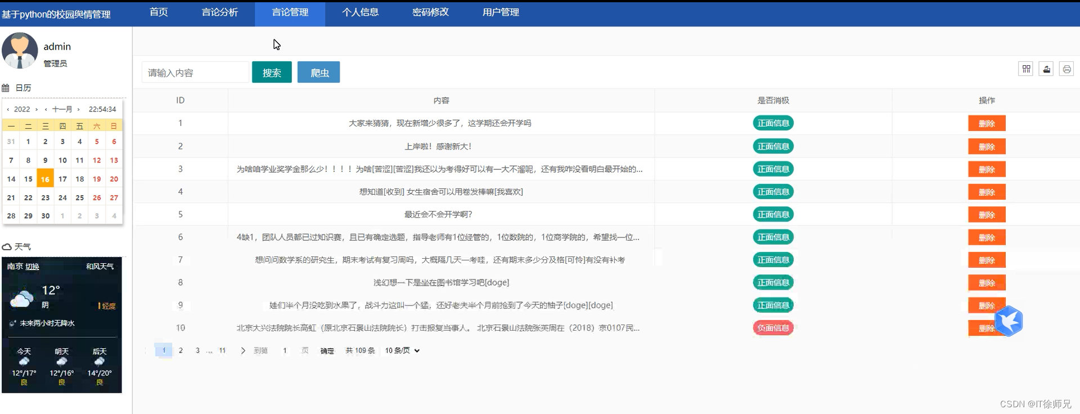Go to next year after 2022
1080x414 pixels.
37,109
